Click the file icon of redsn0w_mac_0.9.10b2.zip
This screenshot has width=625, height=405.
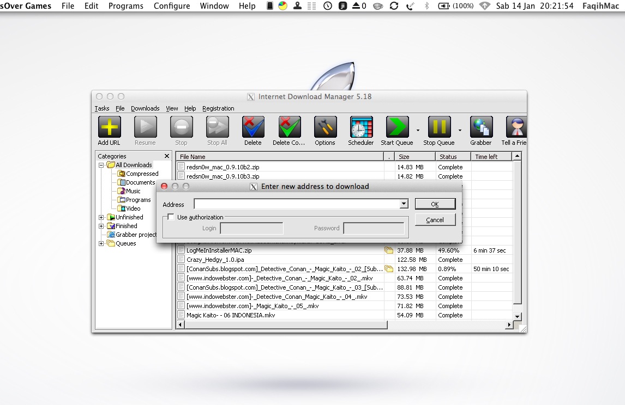click(181, 167)
